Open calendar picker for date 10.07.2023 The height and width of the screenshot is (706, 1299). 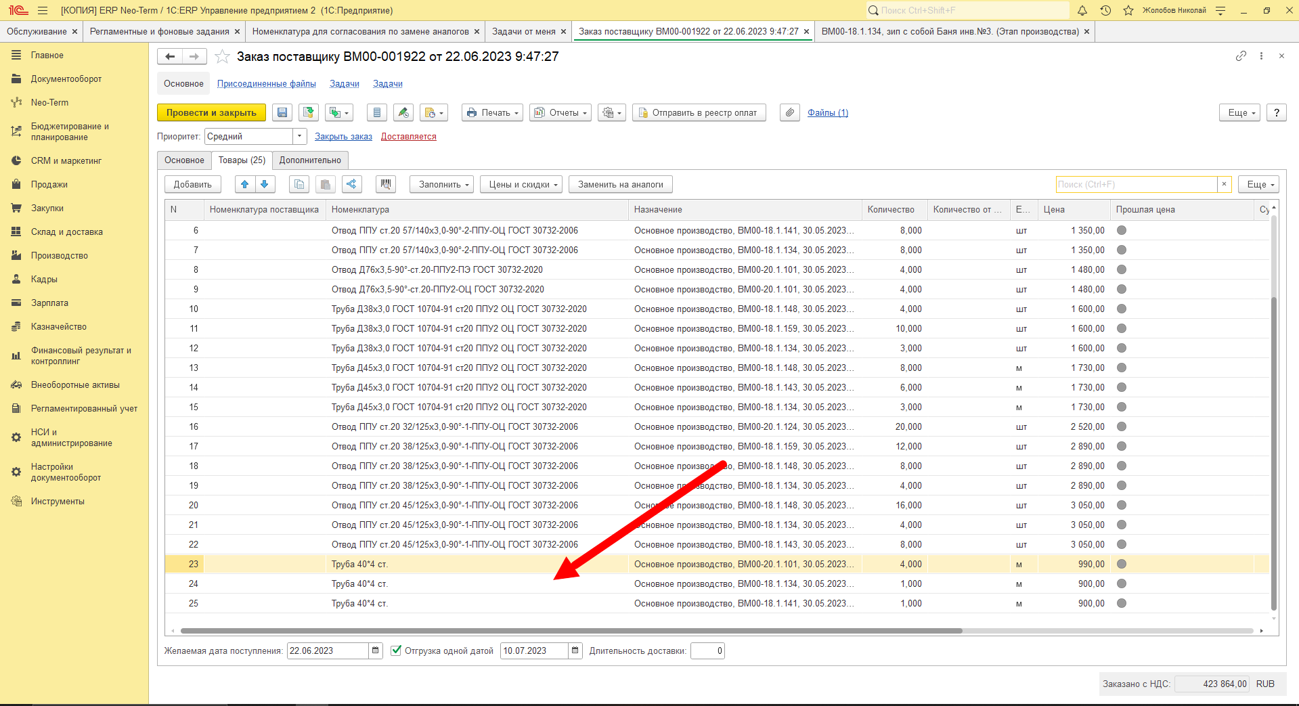tap(575, 650)
